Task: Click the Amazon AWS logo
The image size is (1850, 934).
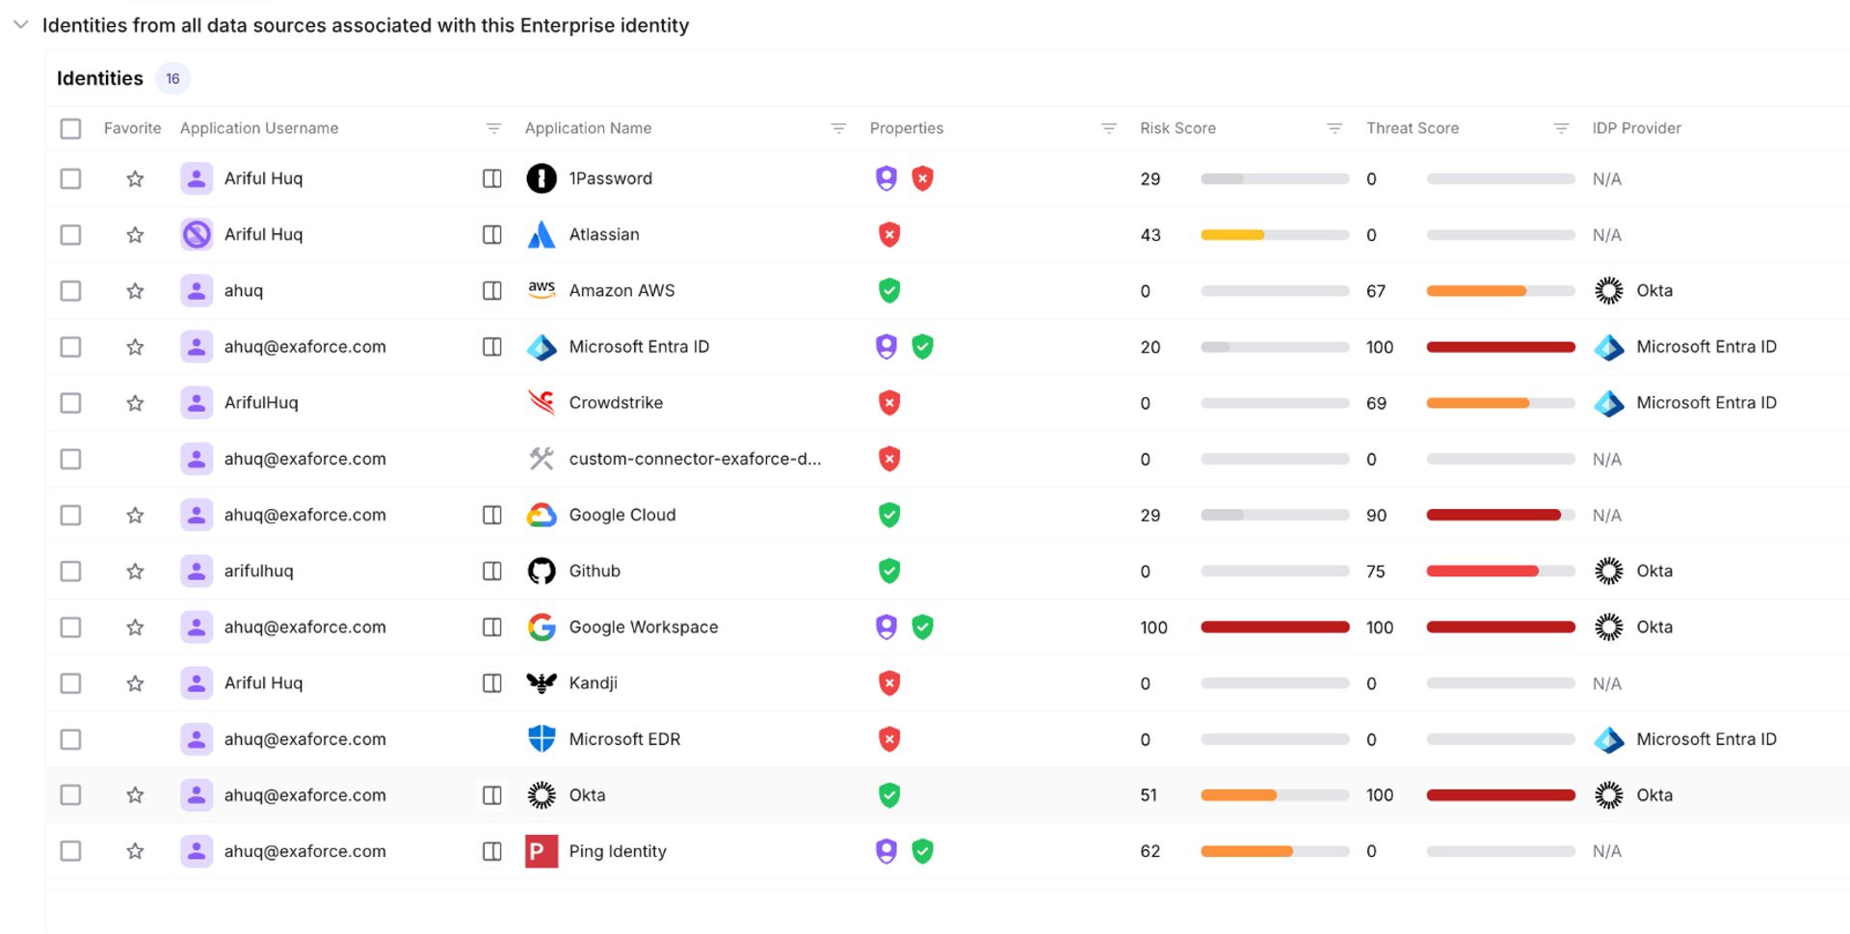Action: 542,289
